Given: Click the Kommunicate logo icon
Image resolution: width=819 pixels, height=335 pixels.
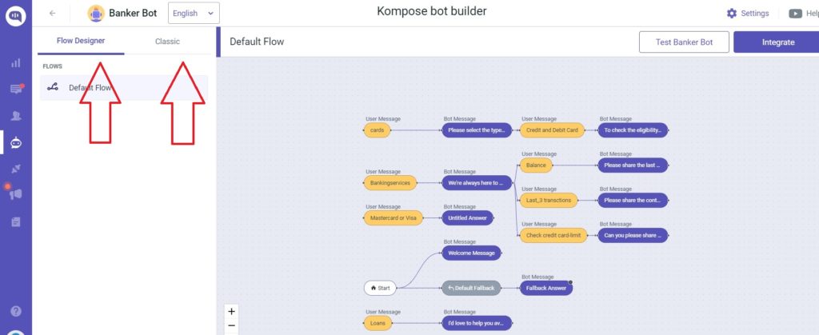Looking at the screenshot, I should coord(16,16).
